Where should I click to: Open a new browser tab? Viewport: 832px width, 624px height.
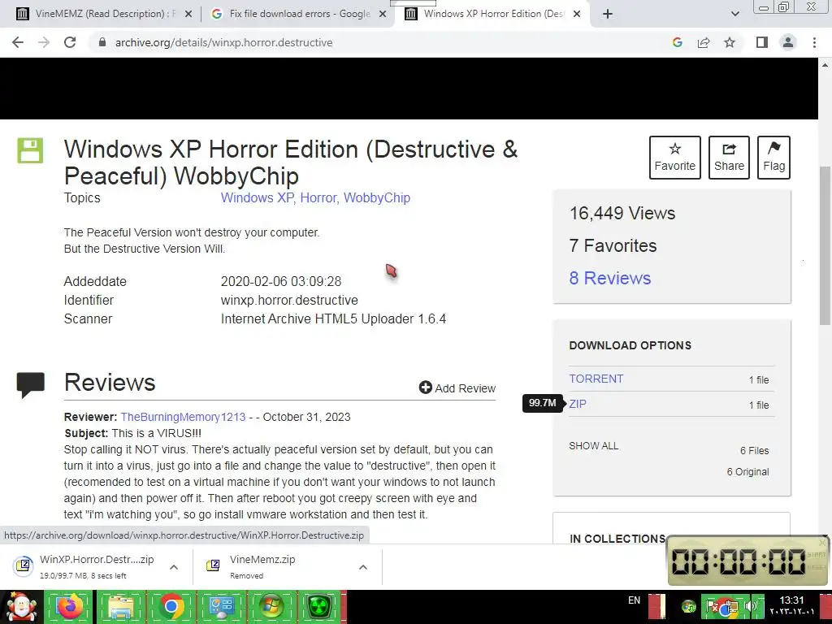608,14
